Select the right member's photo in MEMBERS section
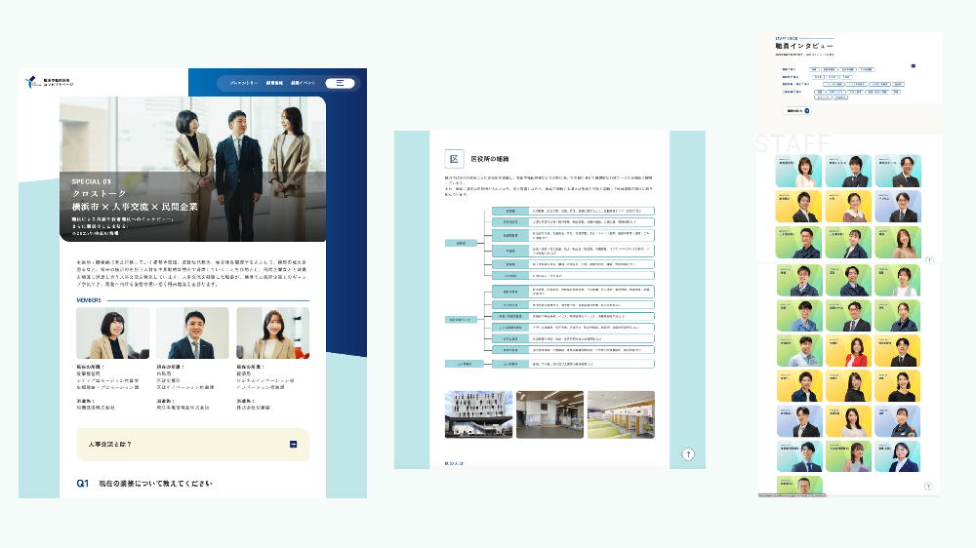The width and height of the screenshot is (976, 548). click(272, 333)
